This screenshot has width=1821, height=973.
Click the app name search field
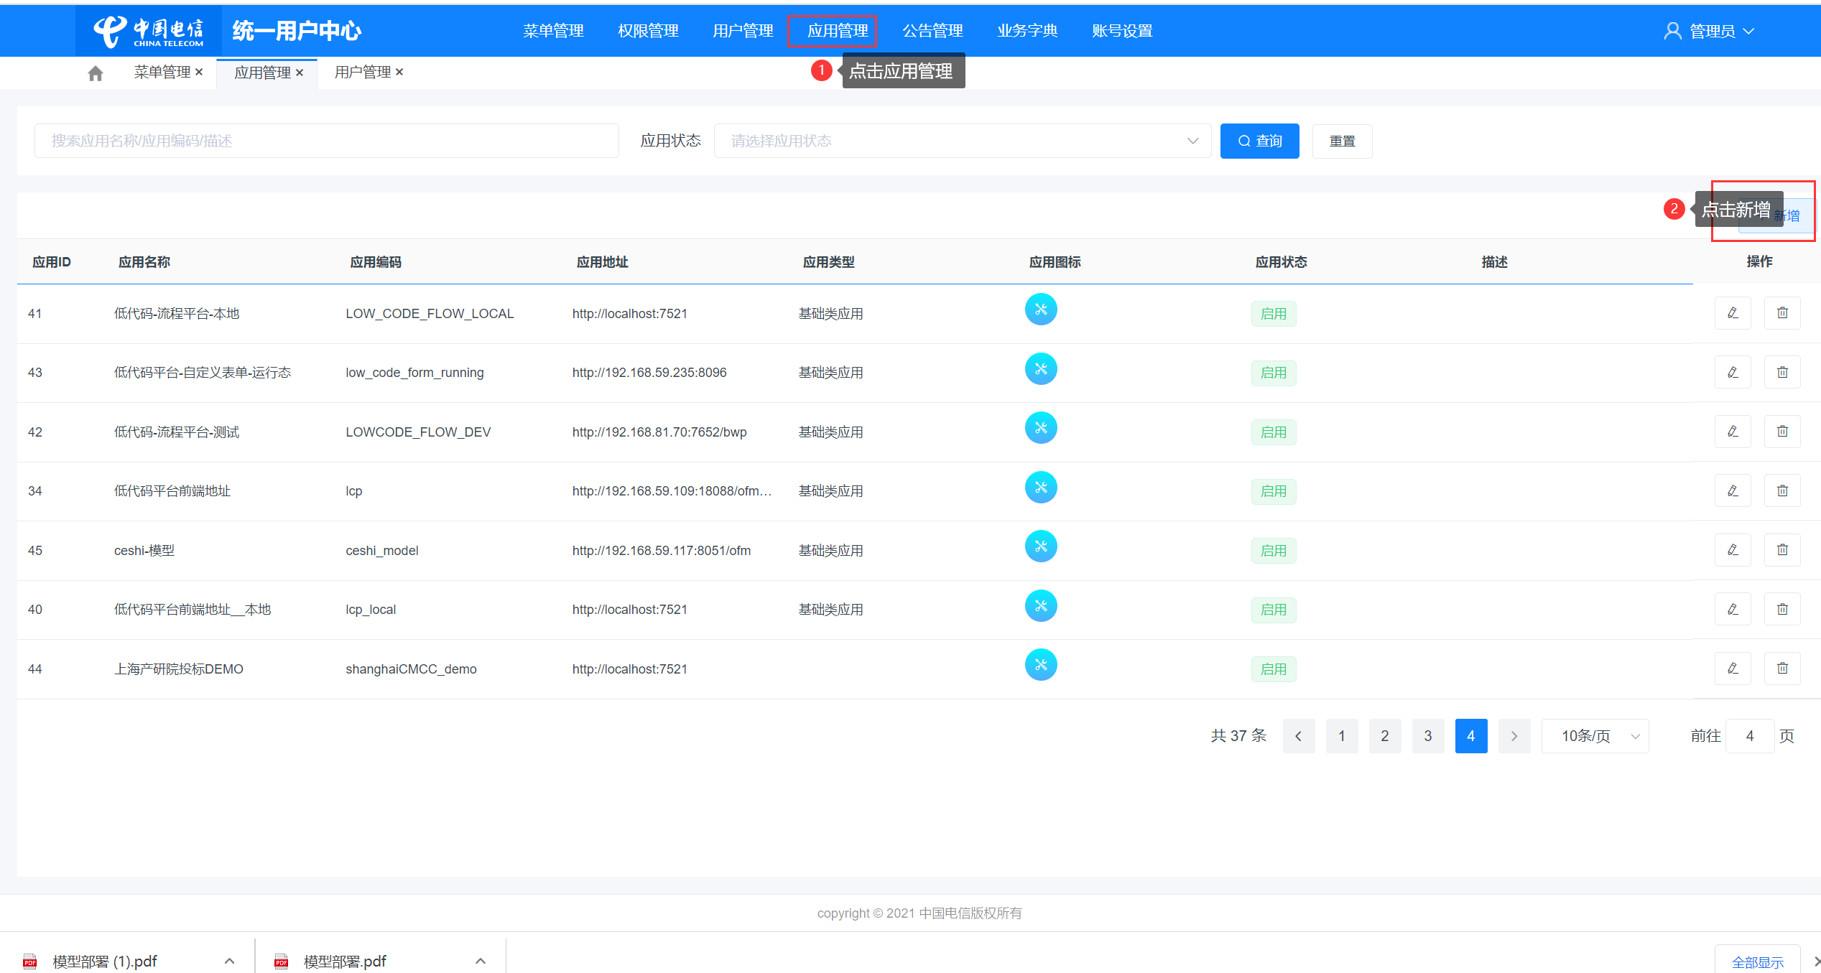(x=327, y=141)
